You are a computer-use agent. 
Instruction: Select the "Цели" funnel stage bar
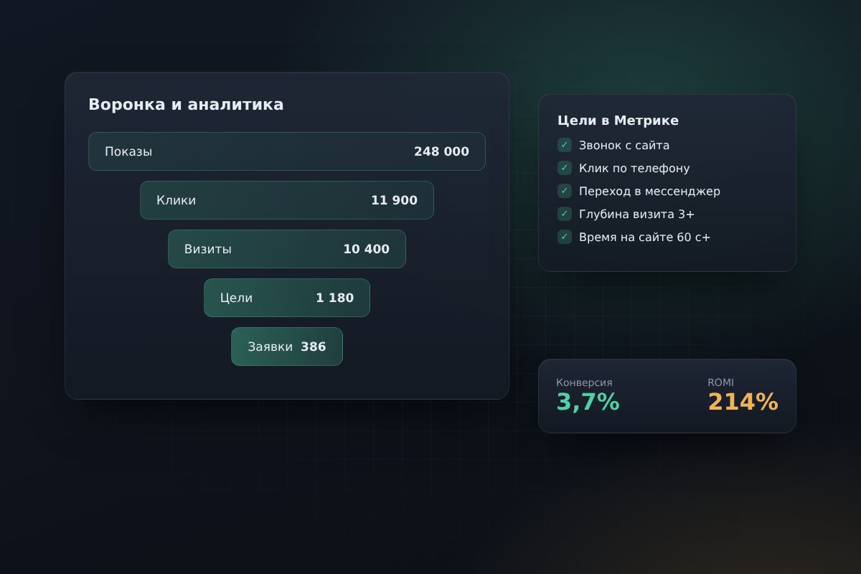tap(287, 298)
